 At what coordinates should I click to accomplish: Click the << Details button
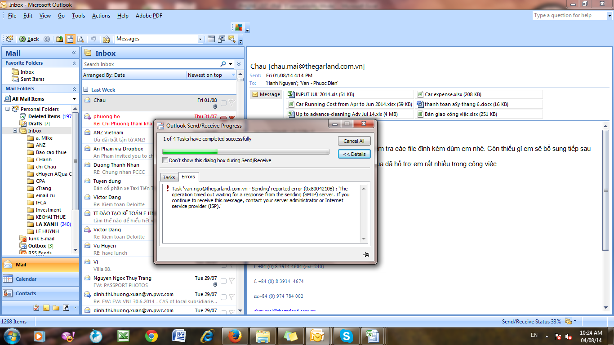[354, 154]
